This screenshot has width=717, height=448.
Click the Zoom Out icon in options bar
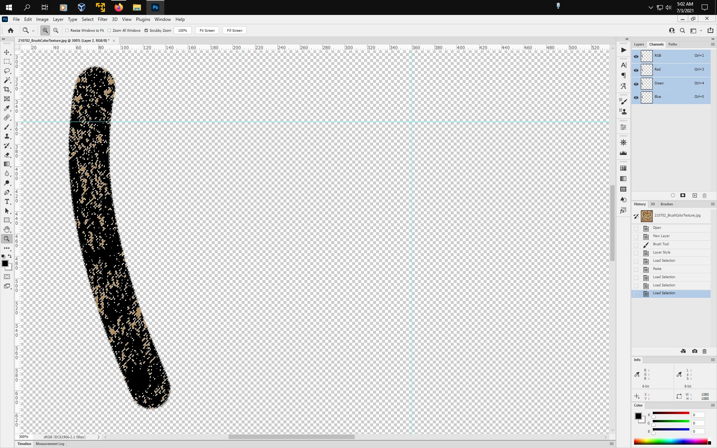pos(56,31)
